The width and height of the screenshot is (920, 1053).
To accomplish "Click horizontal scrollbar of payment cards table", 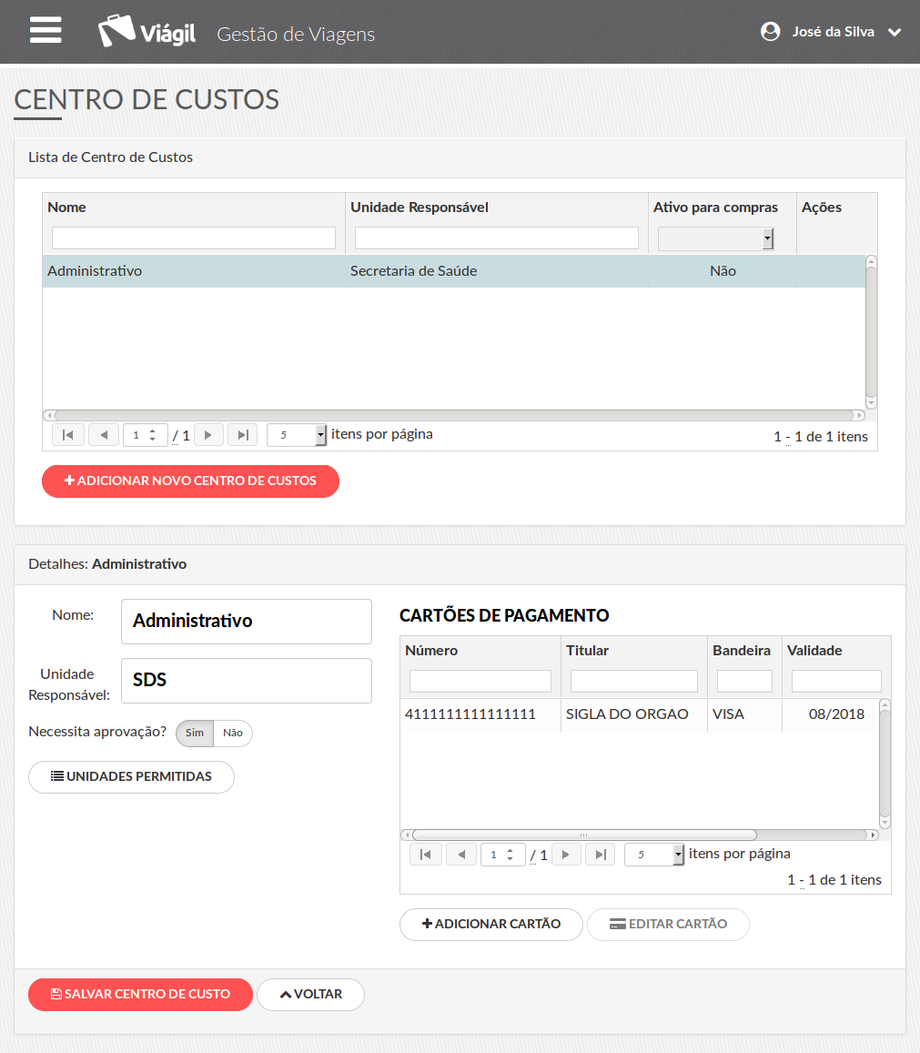I will click(640, 835).
